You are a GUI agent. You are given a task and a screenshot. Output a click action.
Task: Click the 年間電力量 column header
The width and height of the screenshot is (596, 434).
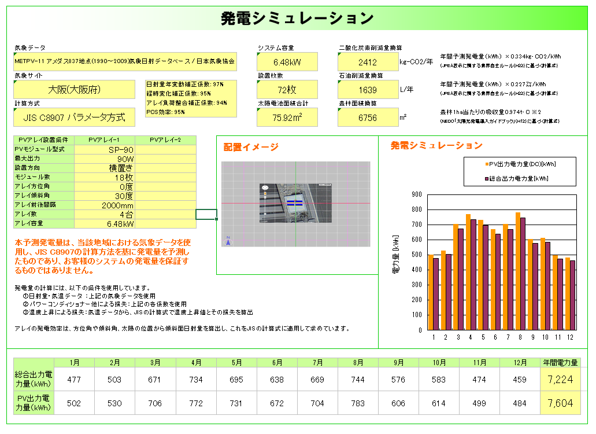tap(560, 362)
